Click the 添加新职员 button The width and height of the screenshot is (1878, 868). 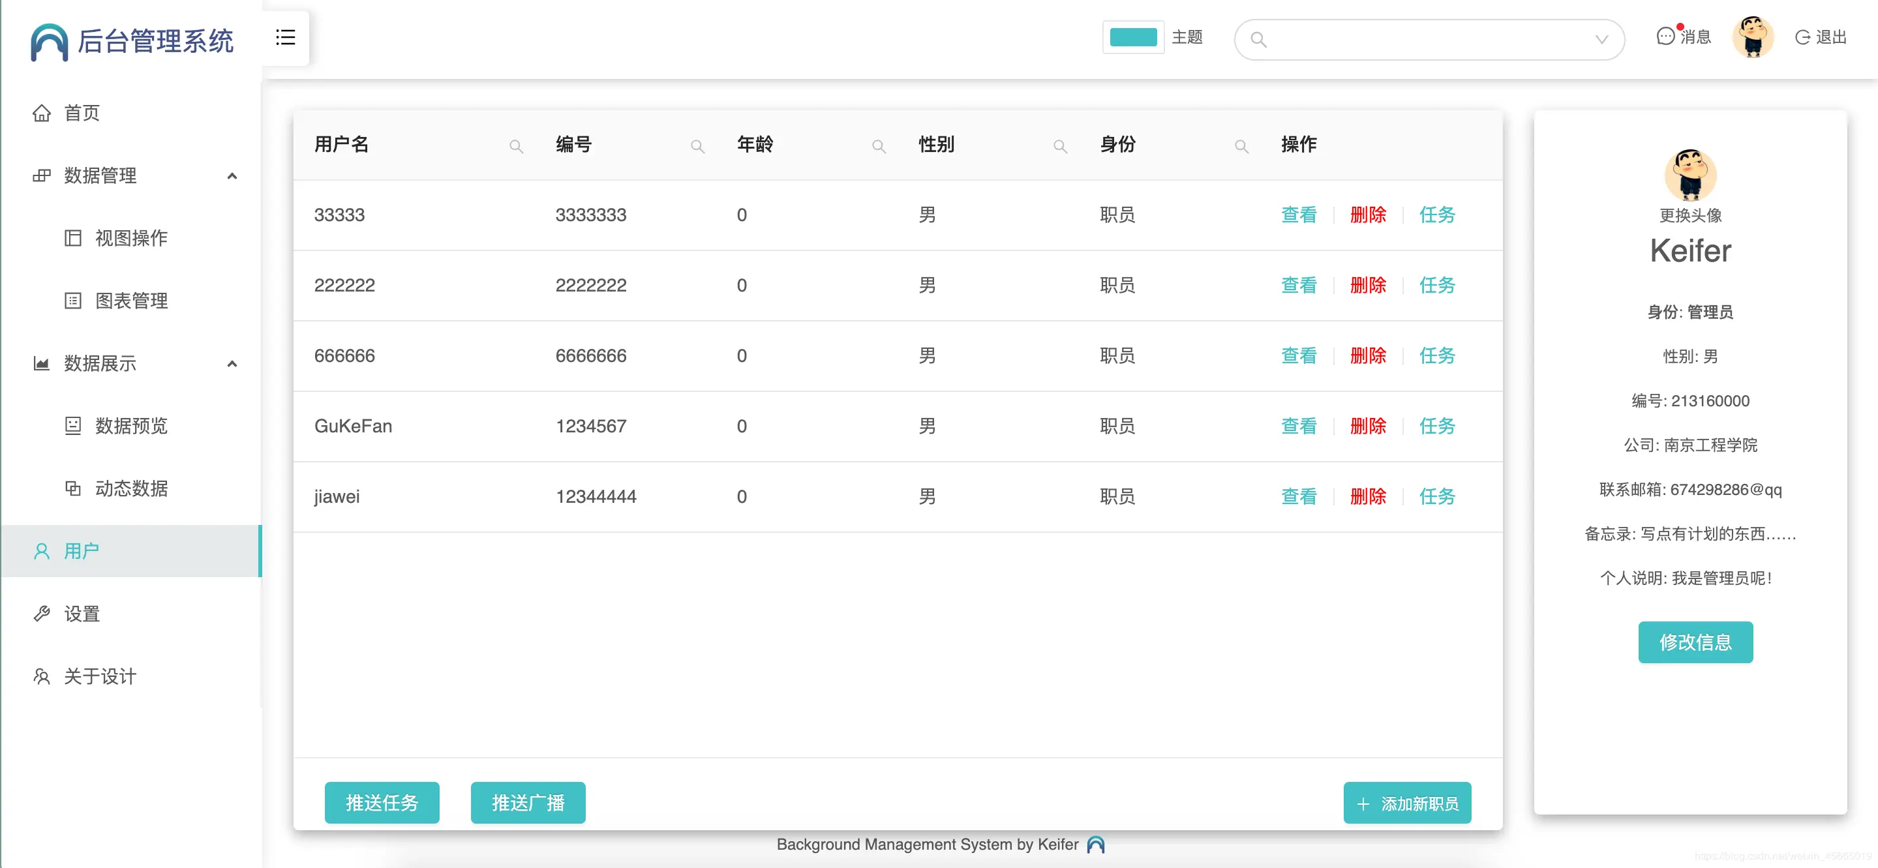click(1406, 803)
